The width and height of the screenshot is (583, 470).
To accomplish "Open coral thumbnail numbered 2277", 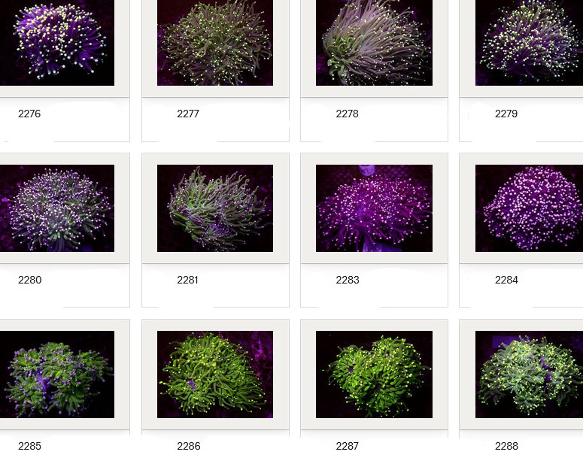I will tap(215, 43).
